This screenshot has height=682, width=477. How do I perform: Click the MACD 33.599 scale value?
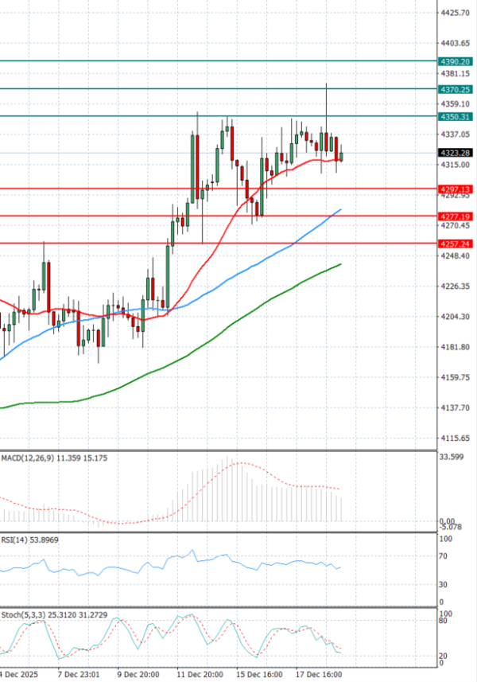(x=451, y=457)
